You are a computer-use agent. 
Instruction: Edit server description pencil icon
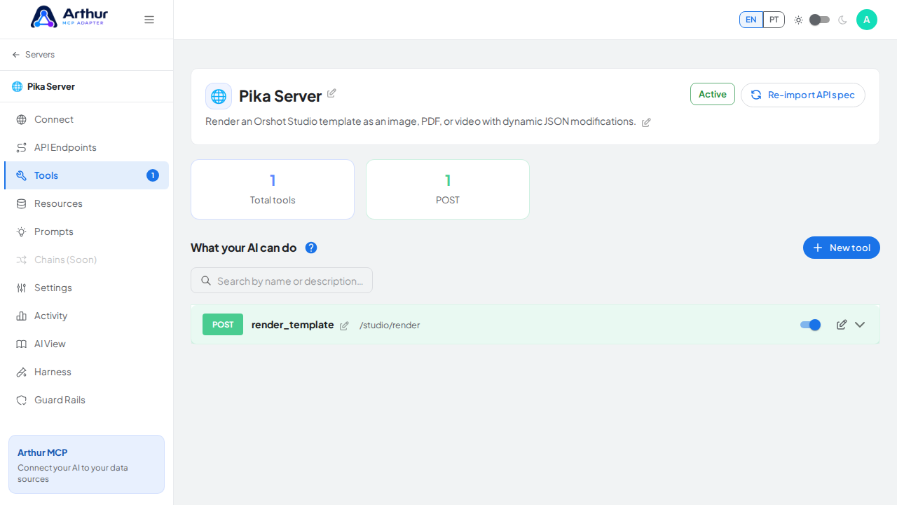[x=646, y=122]
